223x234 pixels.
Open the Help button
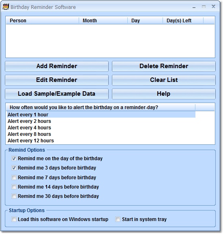(x=164, y=94)
